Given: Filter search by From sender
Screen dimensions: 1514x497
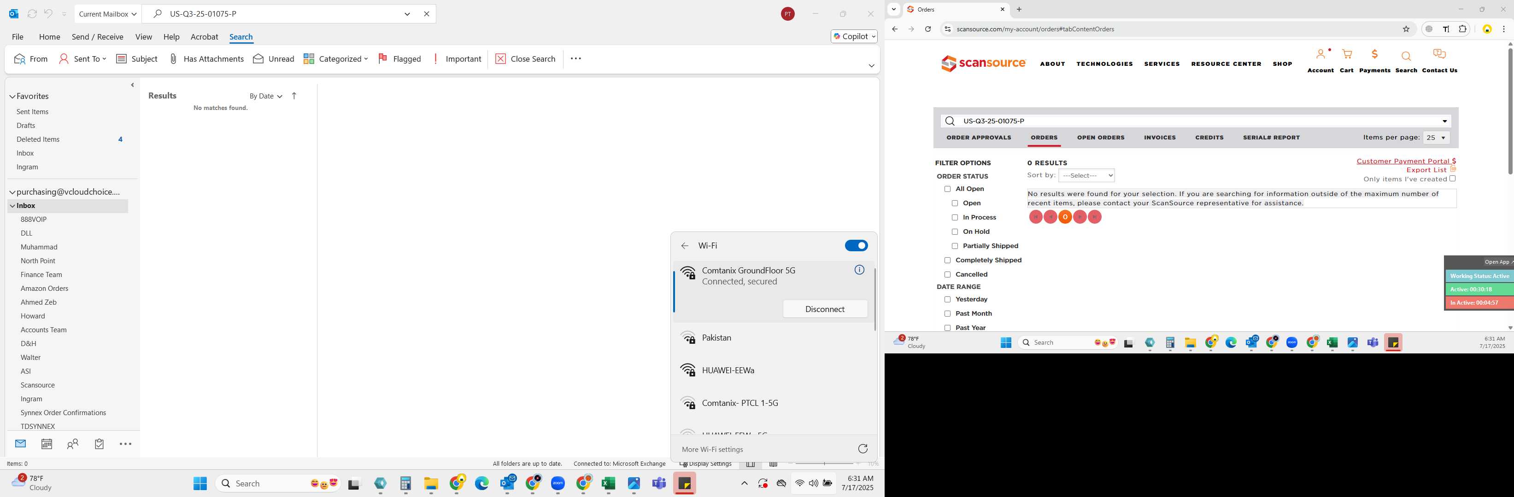Looking at the screenshot, I should tap(31, 59).
